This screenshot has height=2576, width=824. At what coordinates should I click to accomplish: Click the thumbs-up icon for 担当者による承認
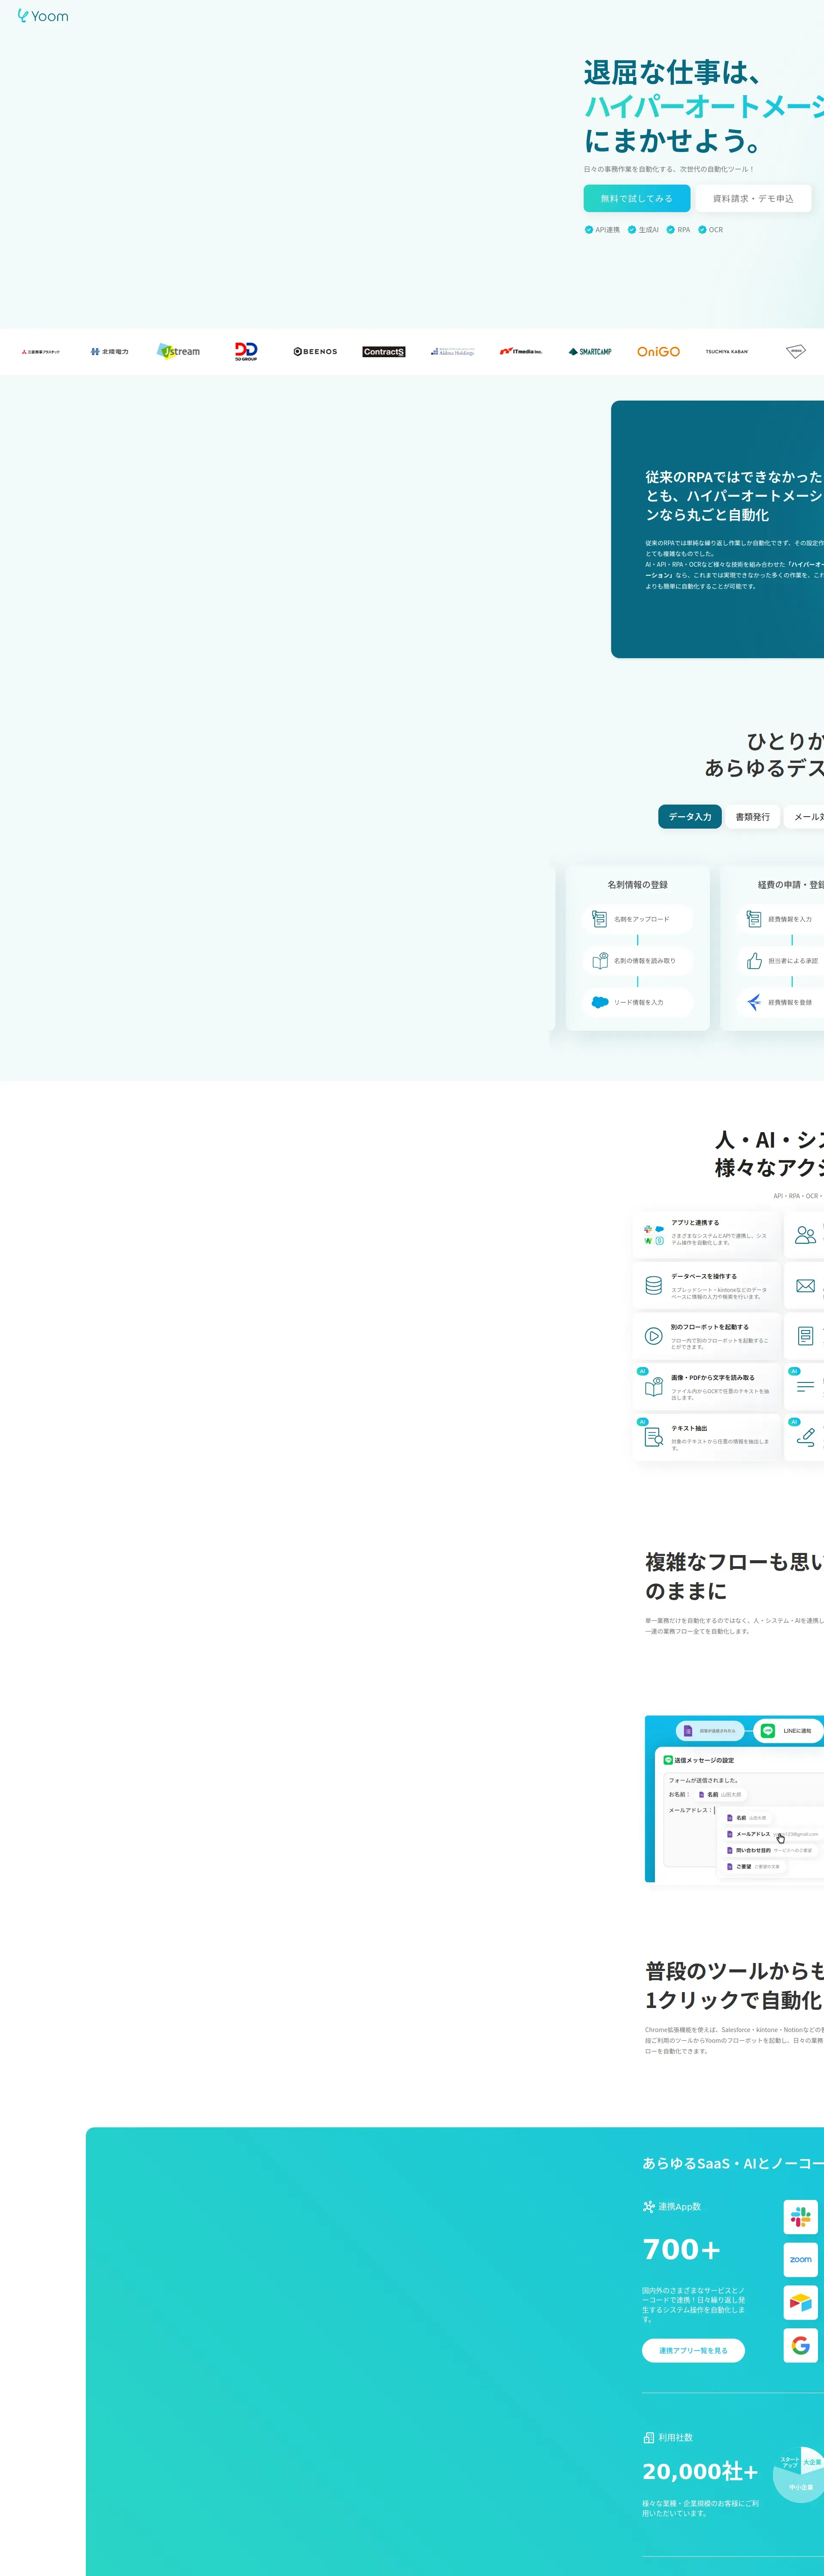click(x=754, y=960)
